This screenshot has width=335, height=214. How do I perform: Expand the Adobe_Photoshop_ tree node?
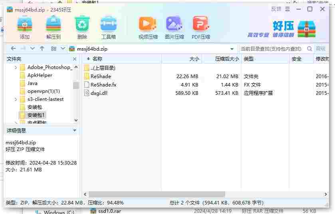[16, 67]
